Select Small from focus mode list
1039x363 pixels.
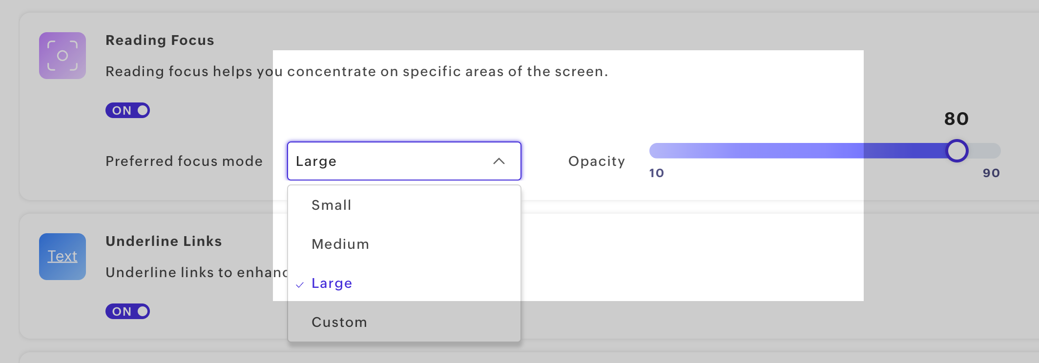[x=404, y=205]
